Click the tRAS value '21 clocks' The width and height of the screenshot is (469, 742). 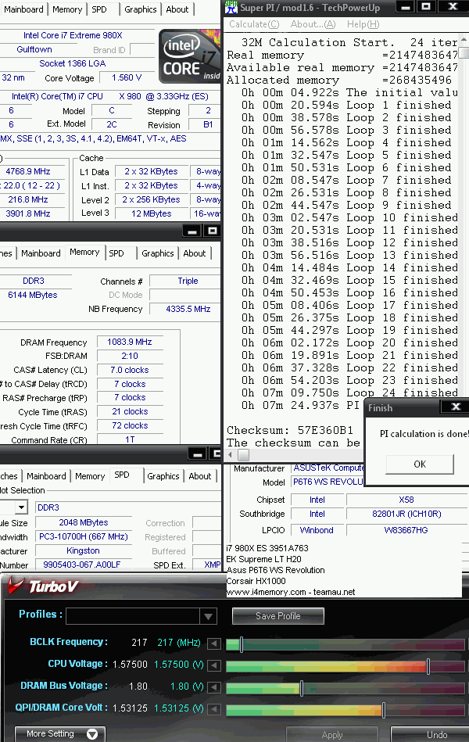point(130,412)
